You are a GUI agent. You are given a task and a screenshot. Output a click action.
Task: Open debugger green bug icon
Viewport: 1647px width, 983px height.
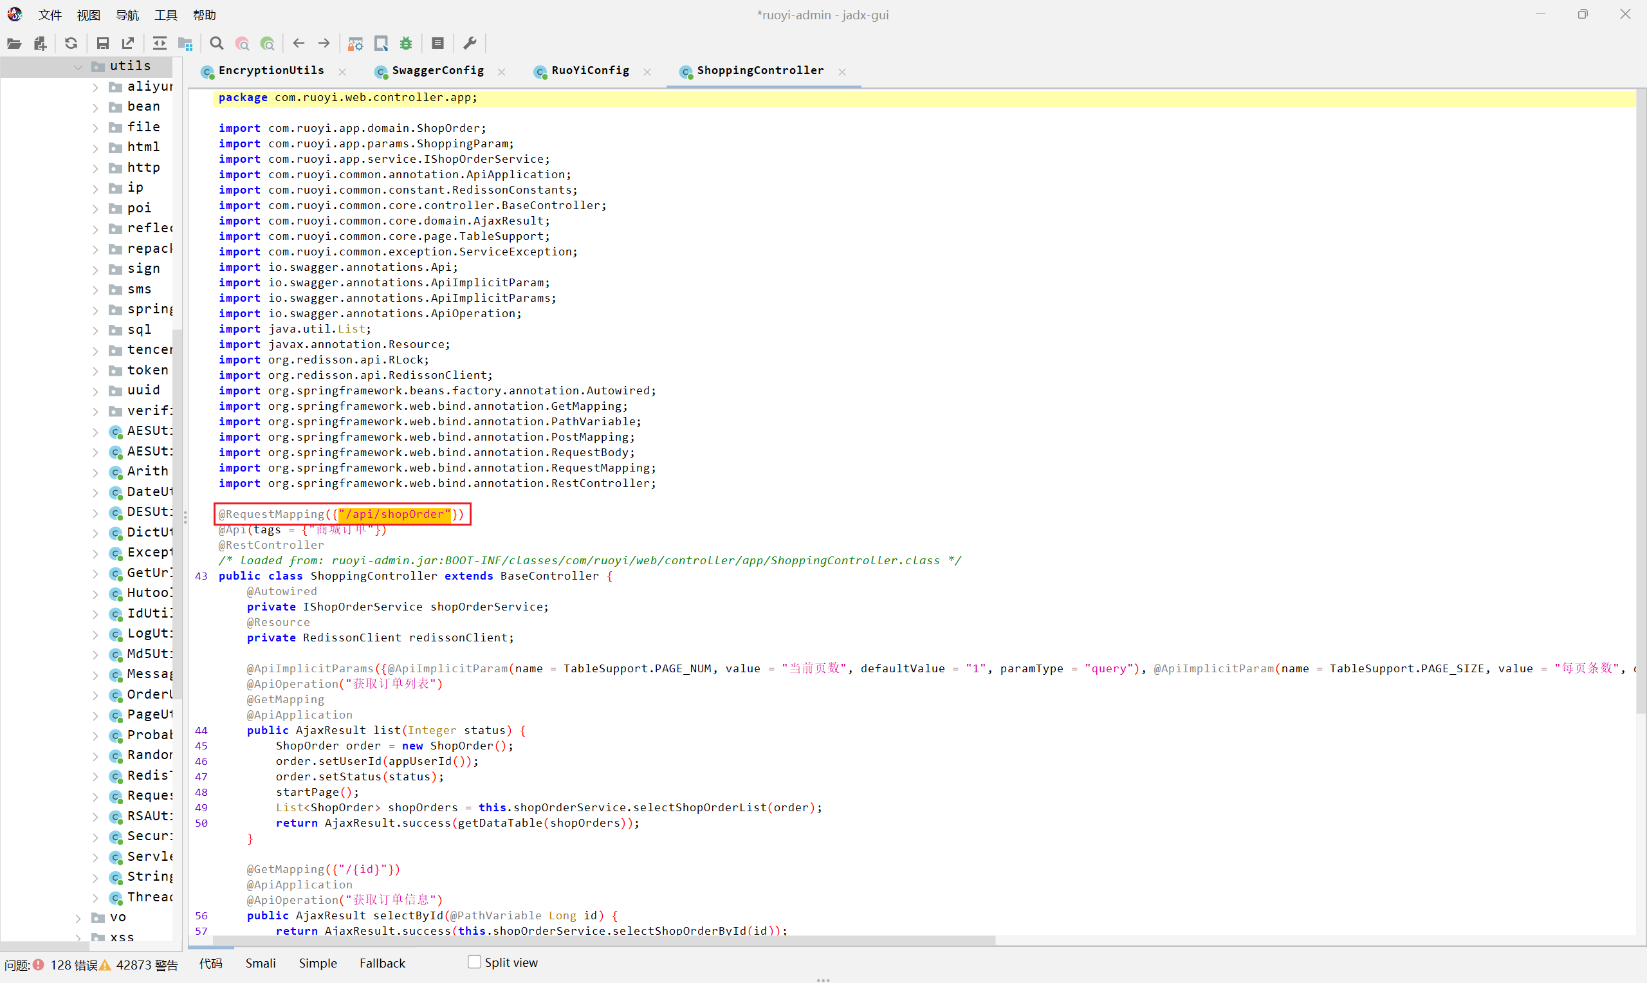pyautogui.click(x=406, y=44)
